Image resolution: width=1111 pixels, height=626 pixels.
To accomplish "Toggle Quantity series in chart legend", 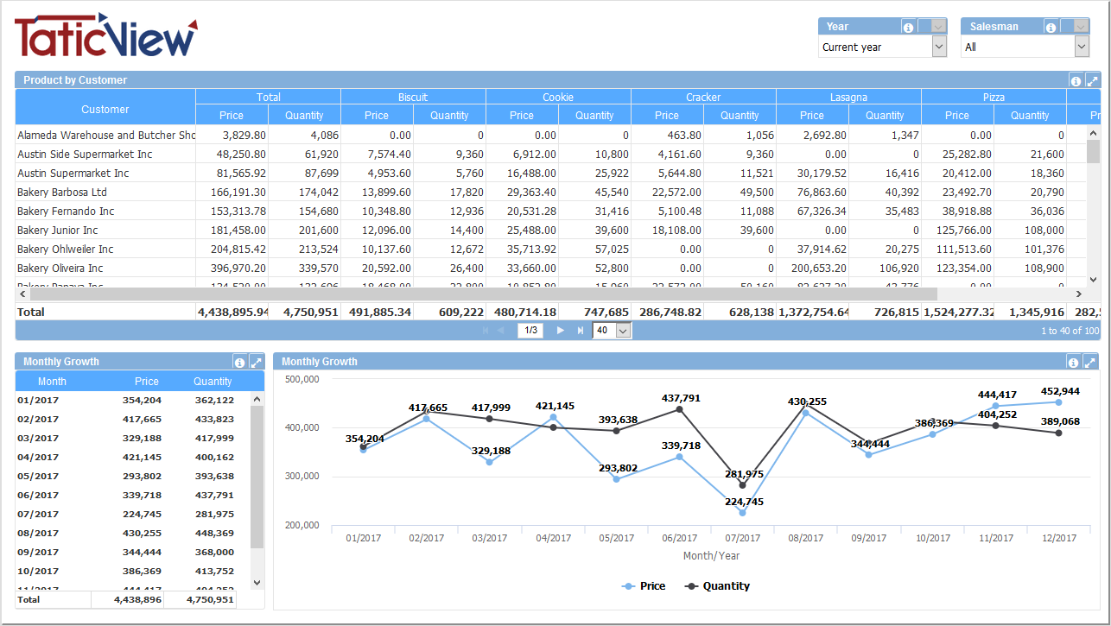I will [717, 586].
